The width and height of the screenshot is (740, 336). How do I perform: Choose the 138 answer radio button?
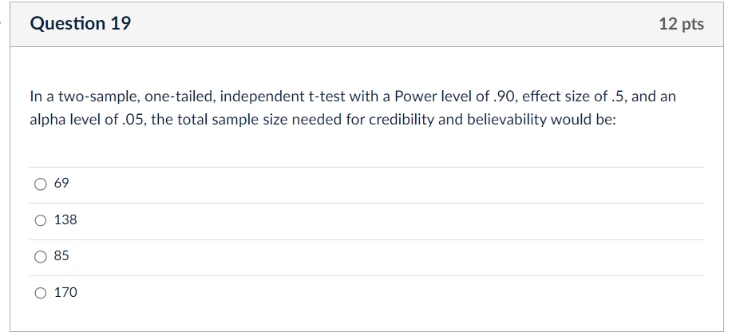(x=41, y=220)
